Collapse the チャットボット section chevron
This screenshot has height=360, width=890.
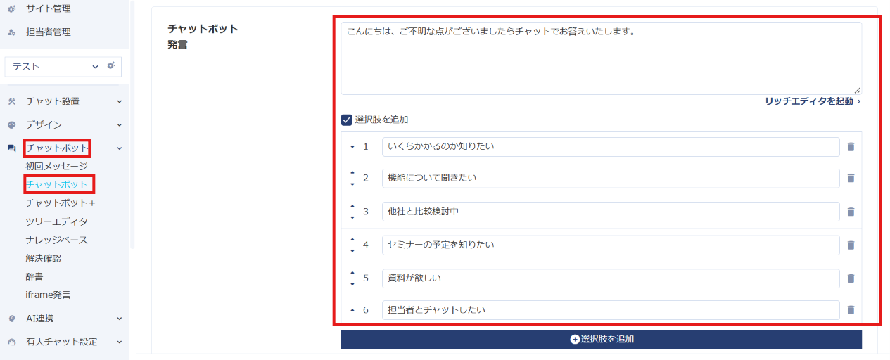click(x=120, y=148)
